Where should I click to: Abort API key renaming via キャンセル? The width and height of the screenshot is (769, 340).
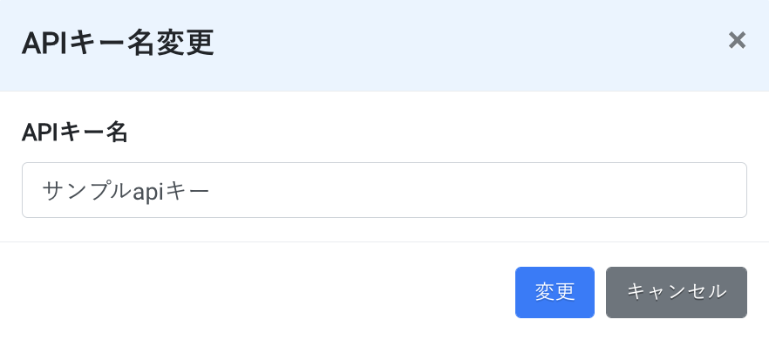[x=677, y=292]
